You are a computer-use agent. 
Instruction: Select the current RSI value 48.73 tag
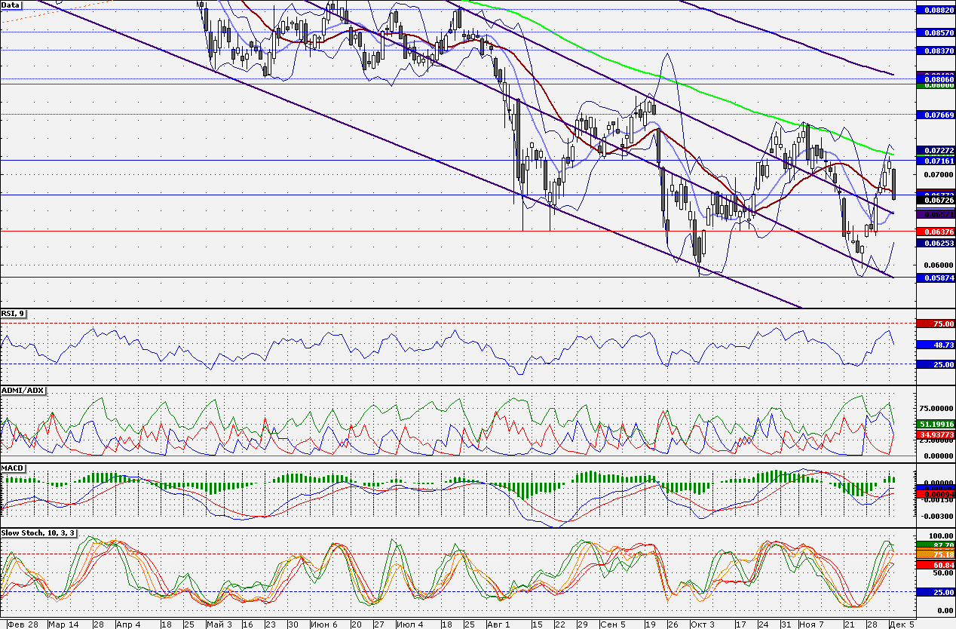pyautogui.click(x=935, y=344)
